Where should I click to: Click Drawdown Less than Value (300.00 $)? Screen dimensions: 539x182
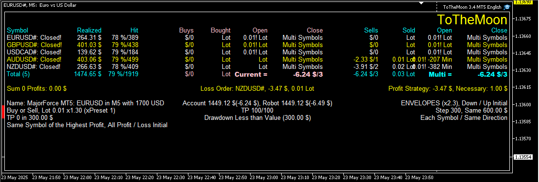257,118
